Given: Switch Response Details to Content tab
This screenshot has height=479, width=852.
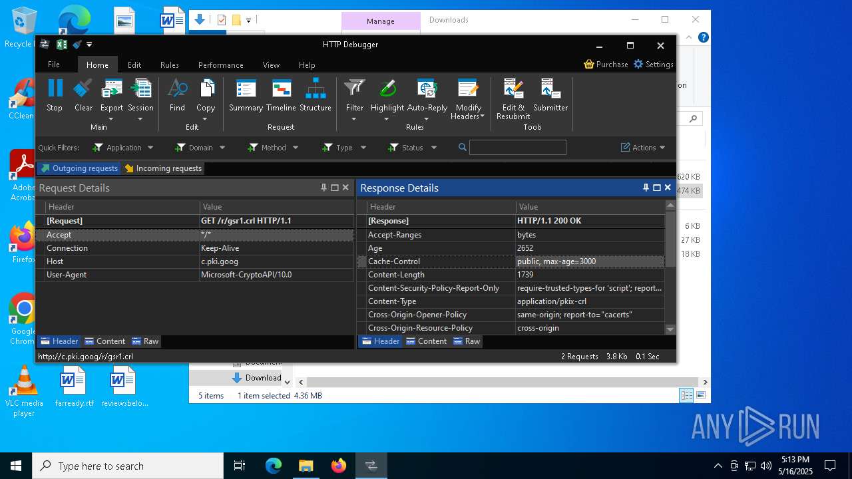Looking at the screenshot, I should pos(426,341).
